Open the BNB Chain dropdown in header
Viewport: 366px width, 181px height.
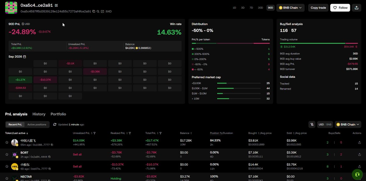(290, 8)
